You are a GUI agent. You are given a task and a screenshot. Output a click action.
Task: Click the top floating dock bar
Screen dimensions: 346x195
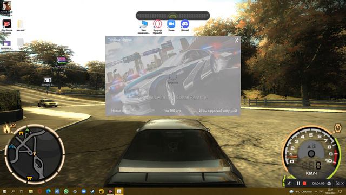[173, 16]
